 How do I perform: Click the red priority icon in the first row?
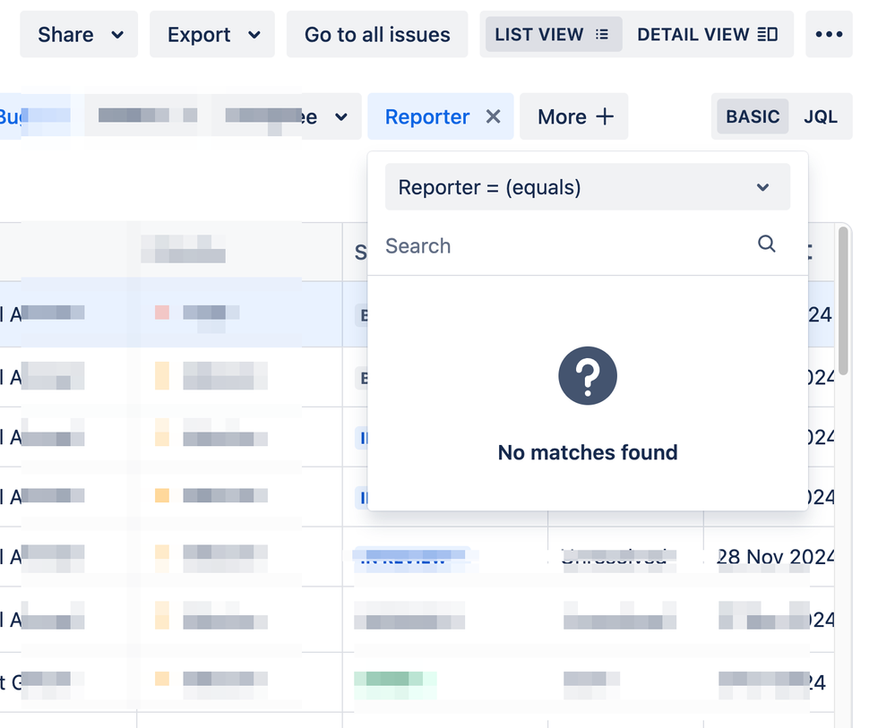pyautogui.click(x=162, y=313)
